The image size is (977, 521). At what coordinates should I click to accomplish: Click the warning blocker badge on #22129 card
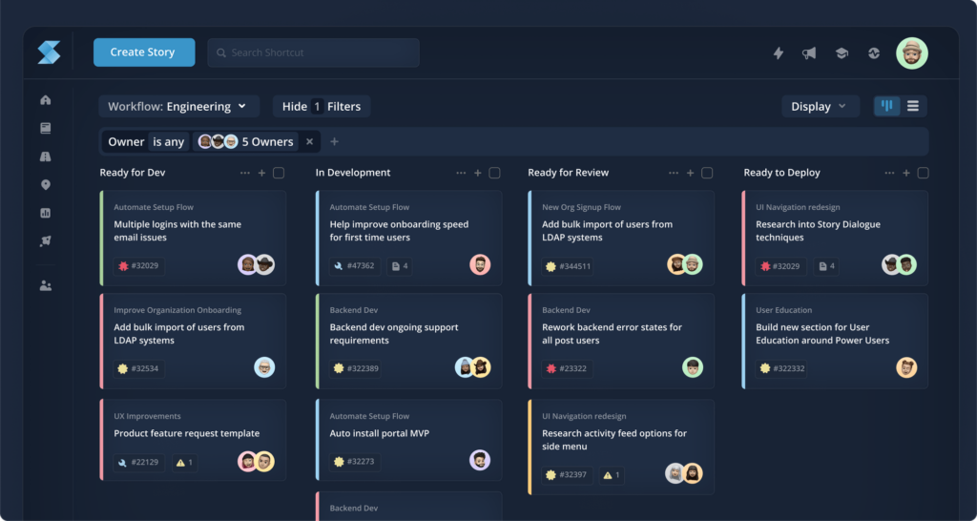tap(184, 463)
